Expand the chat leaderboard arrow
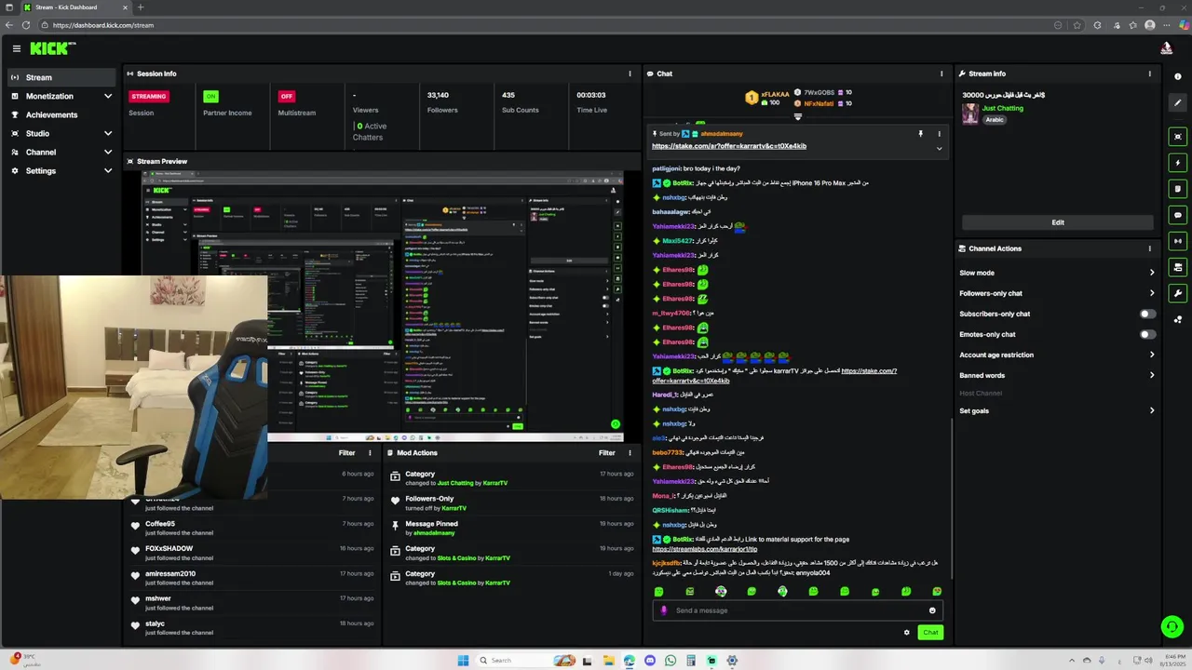The height and width of the screenshot is (670, 1192). [797, 117]
